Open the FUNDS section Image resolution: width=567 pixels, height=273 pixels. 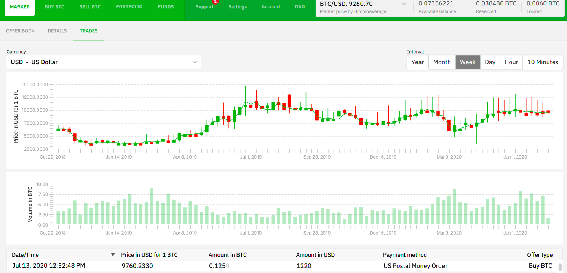pyautogui.click(x=166, y=6)
